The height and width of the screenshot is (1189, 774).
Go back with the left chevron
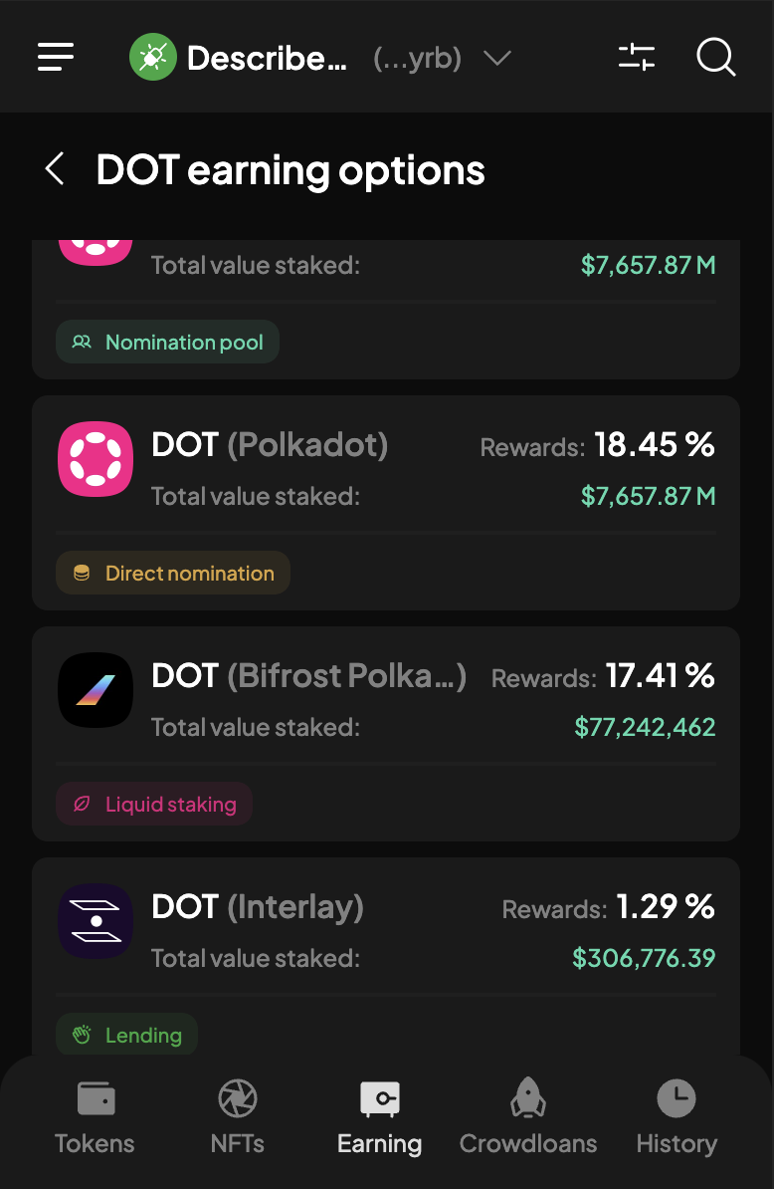click(x=55, y=168)
